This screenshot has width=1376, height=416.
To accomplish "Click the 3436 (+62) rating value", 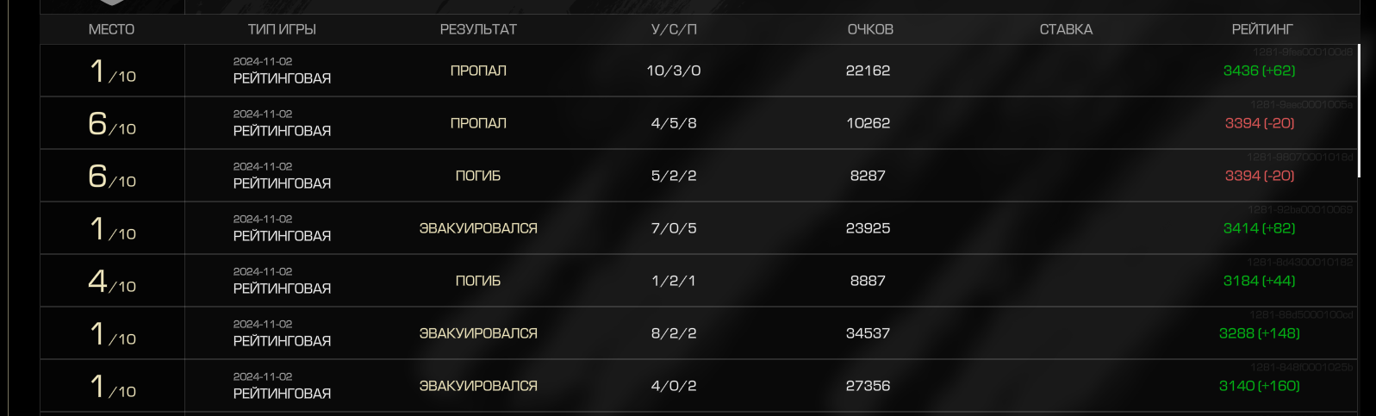I will point(1259,71).
